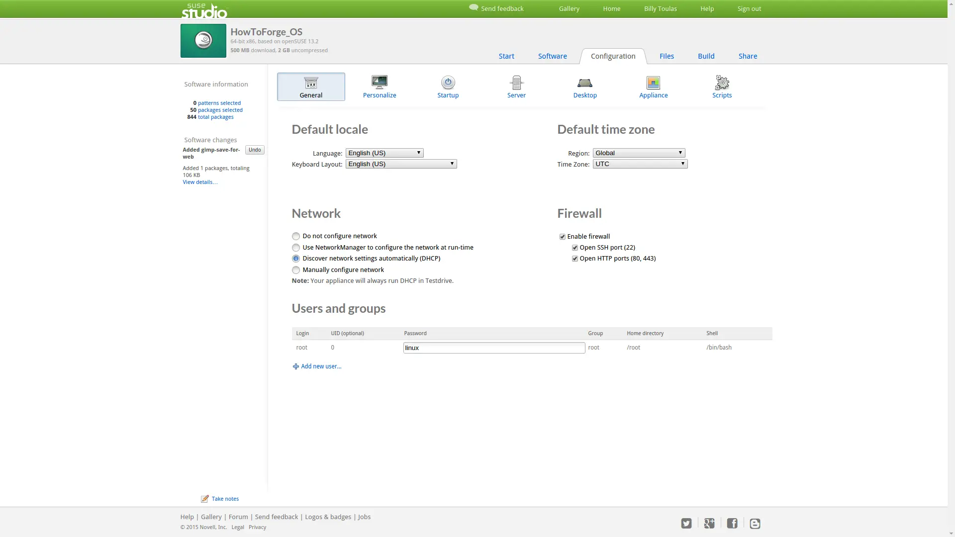Open Gallery in top navigation
The image size is (955, 537).
pyautogui.click(x=569, y=8)
